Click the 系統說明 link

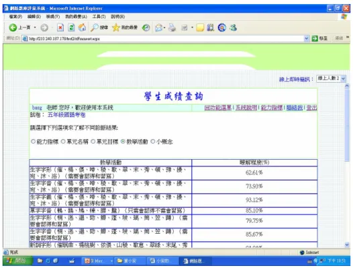point(246,107)
